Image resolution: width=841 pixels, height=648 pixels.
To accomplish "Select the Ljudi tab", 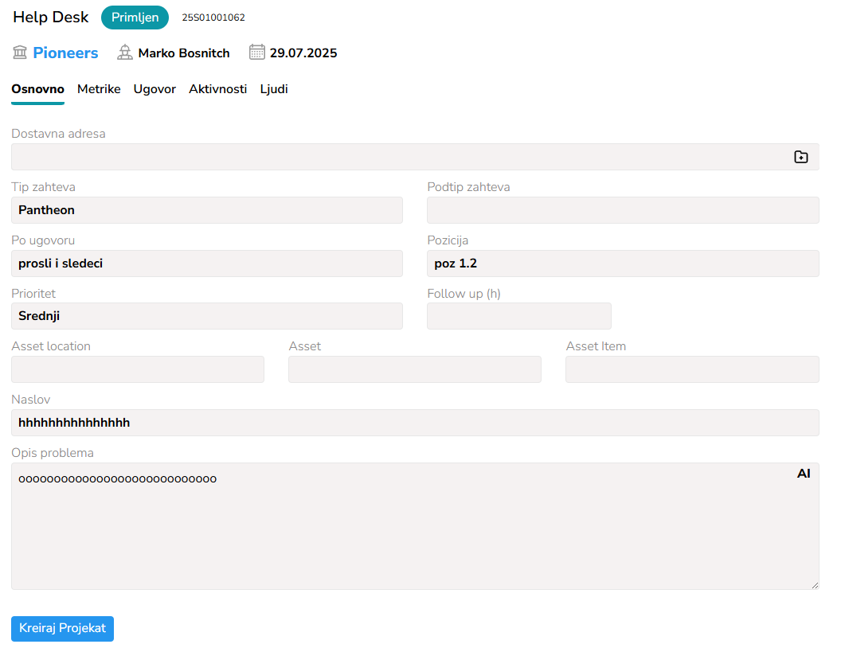I will pos(274,89).
